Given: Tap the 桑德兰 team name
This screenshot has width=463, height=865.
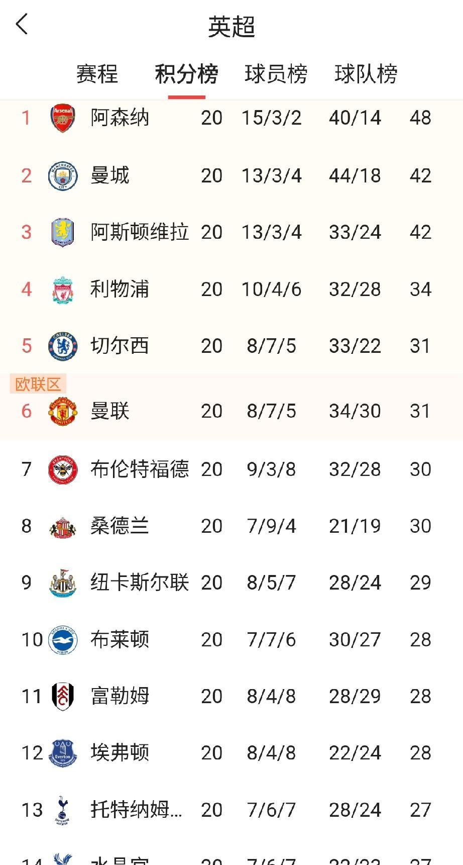Looking at the screenshot, I should pos(120,526).
